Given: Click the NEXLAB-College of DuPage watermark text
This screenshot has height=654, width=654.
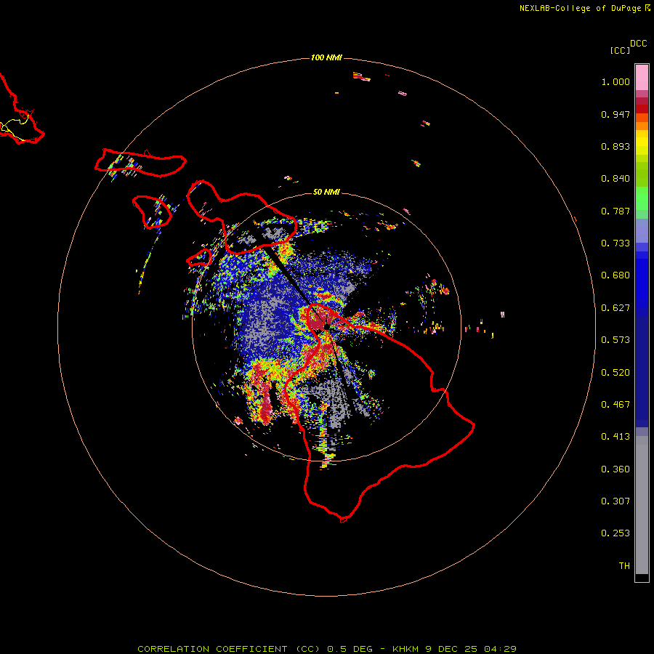Looking at the screenshot, I should coord(584,8).
